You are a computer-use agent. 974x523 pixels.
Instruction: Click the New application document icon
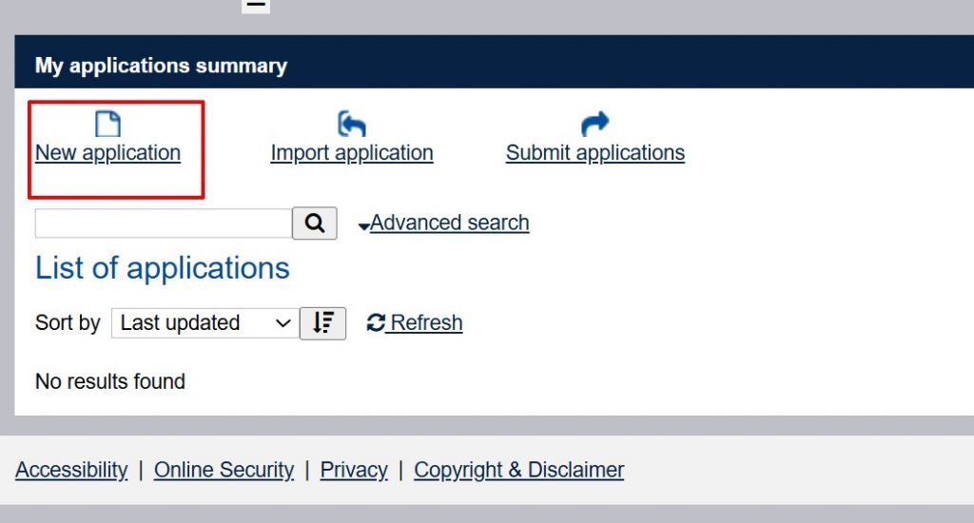point(108,125)
